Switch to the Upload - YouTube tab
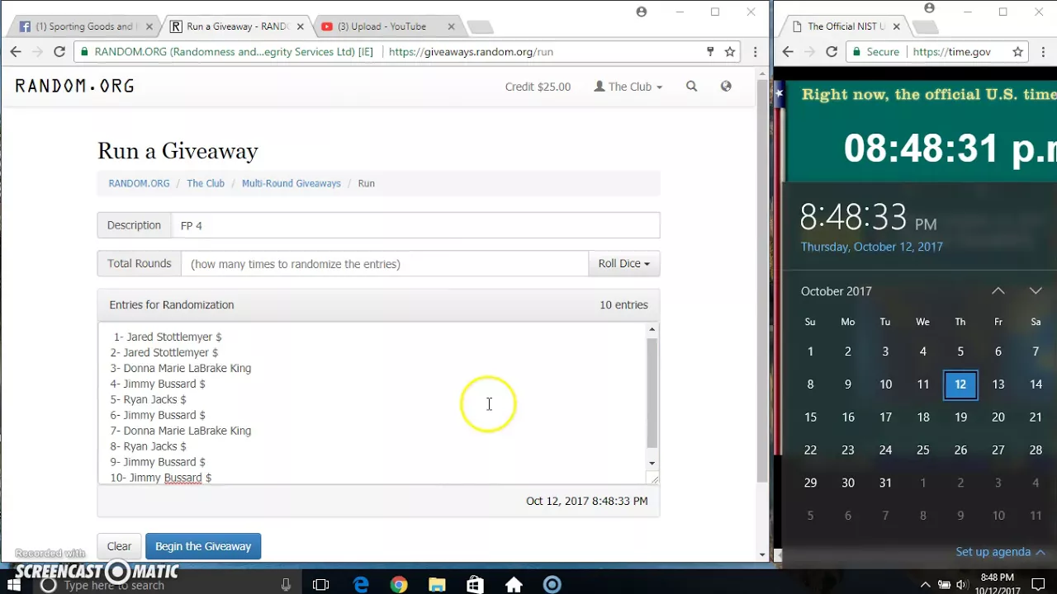This screenshot has height=594, width=1057. tap(384, 26)
